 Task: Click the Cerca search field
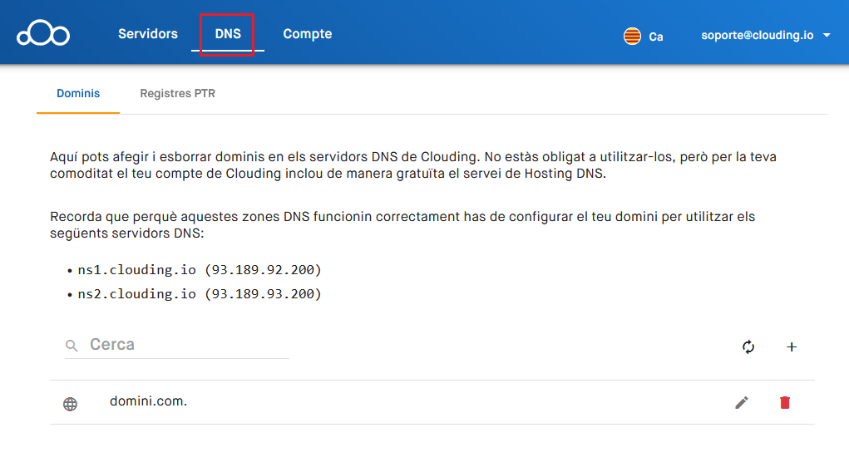[x=177, y=345]
